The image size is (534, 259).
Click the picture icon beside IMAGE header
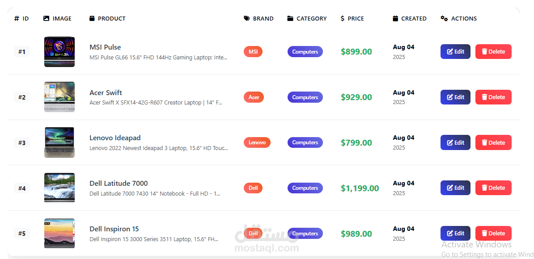(x=47, y=18)
